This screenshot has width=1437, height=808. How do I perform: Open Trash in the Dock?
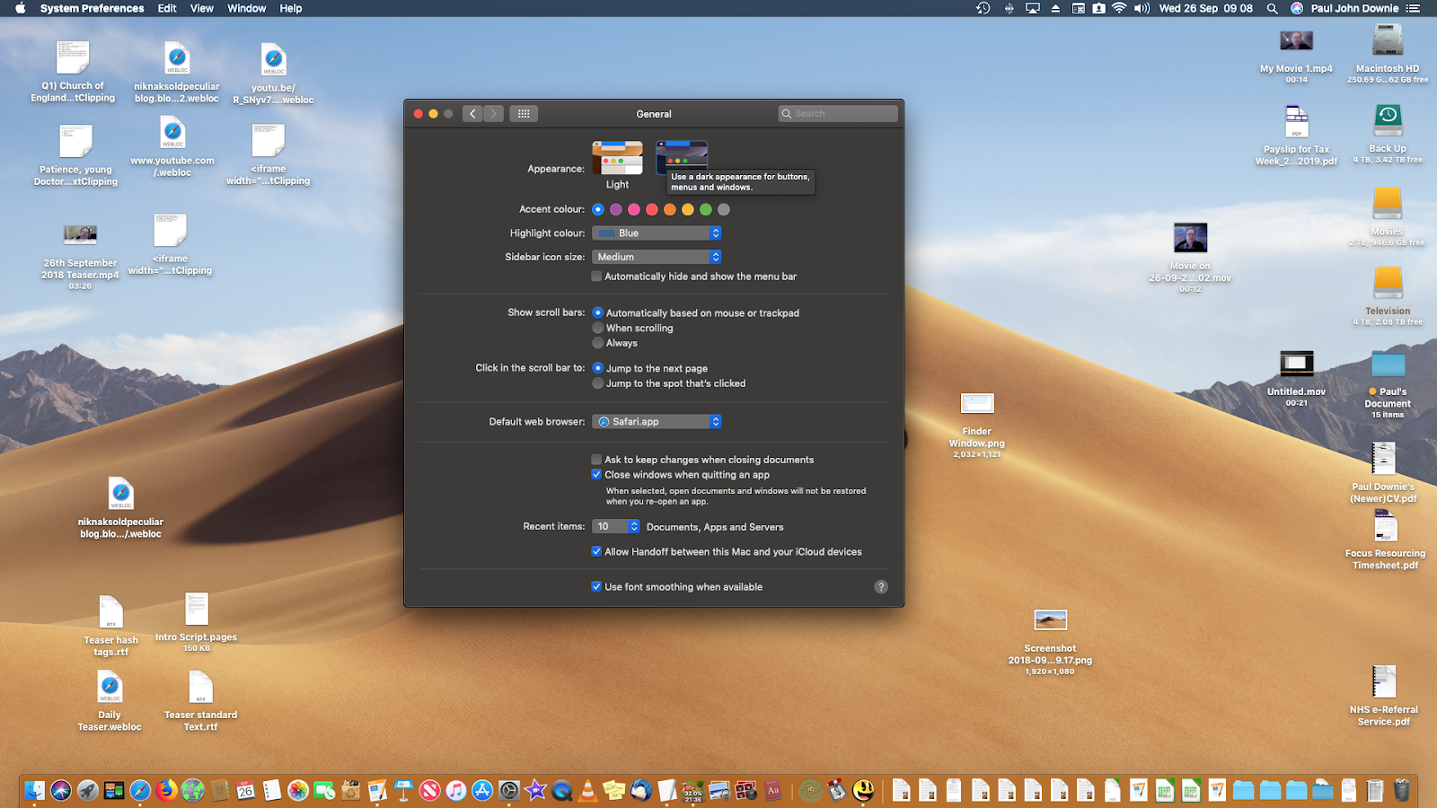coord(1402,790)
